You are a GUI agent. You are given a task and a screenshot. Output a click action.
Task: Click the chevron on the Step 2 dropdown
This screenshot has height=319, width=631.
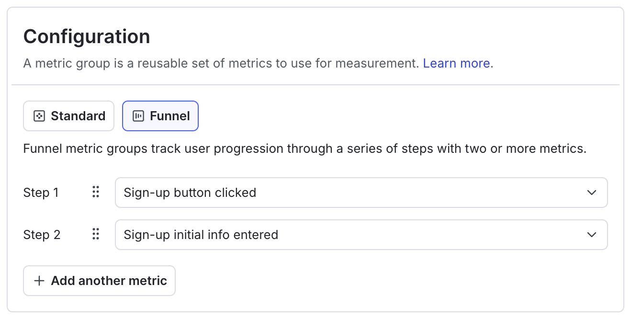pyautogui.click(x=592, y=234)
